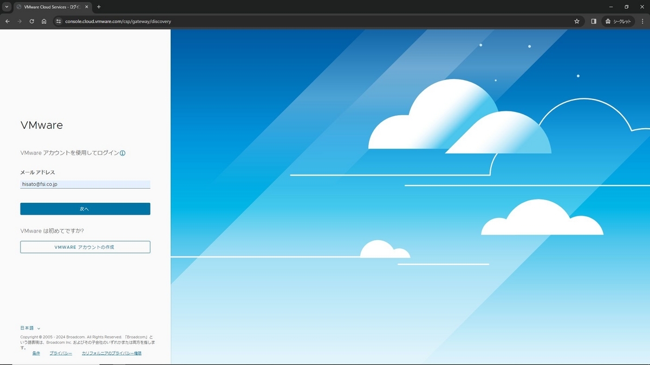The image size is (650, 365).
Task: Click the 次へ button
Action: (85, 209)
